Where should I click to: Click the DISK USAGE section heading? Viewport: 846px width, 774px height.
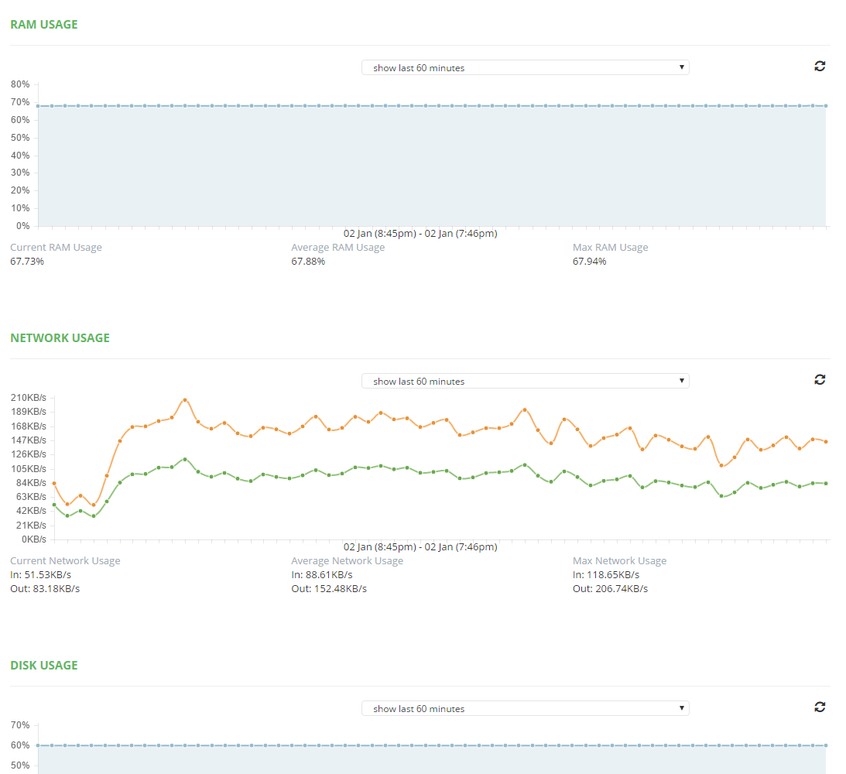click(43, 665)
